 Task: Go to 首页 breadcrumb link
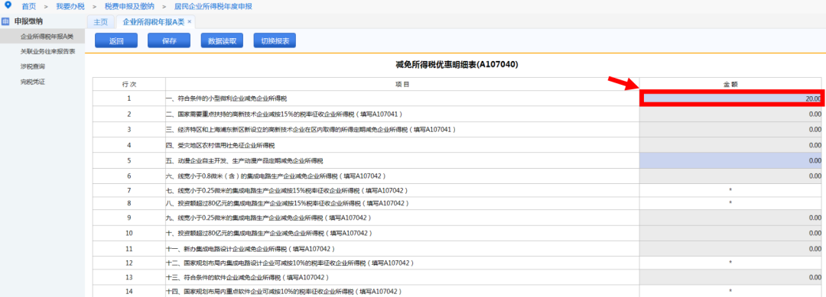pos(29,7)
